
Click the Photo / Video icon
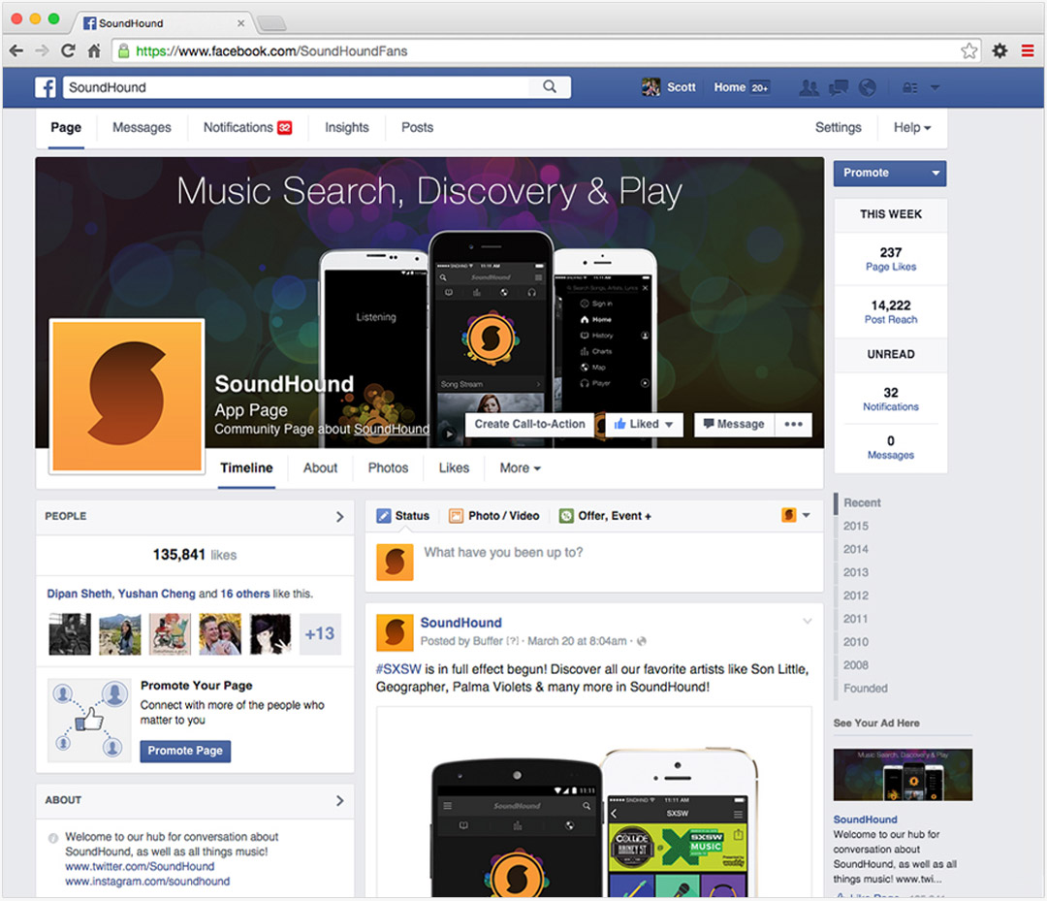pos(456,516)
